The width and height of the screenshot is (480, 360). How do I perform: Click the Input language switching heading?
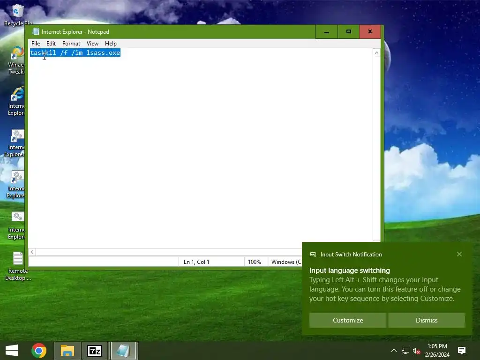tap(350, 270)
